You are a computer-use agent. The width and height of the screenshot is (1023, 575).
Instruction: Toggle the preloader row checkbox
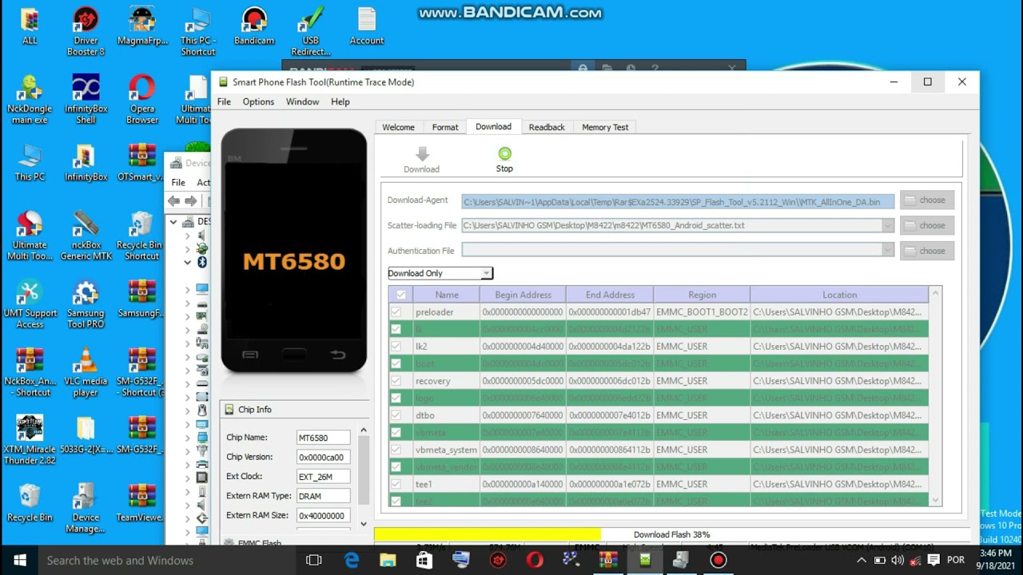click(396, 312)
